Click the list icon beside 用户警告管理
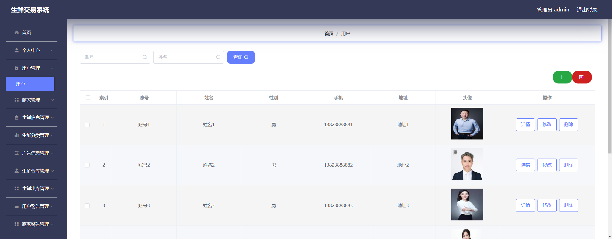Viewport: 612px width, 239px height. click(x=17, y=206)
